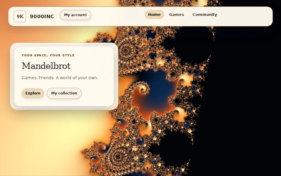Open the My account page
281x176 pixels.
(x=76, y=15)
